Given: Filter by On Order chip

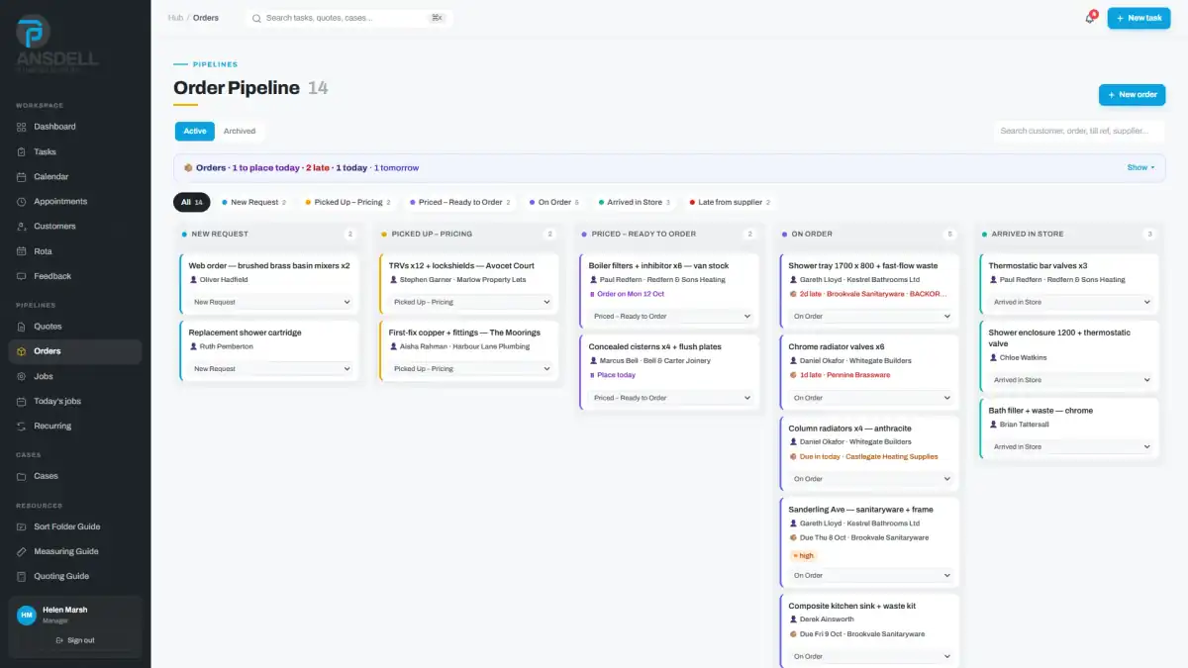Looking at the screenshot, I should point(553,202).
